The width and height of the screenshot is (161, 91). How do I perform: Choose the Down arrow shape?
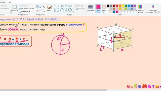pyautogui.click(x=55, y=11)
